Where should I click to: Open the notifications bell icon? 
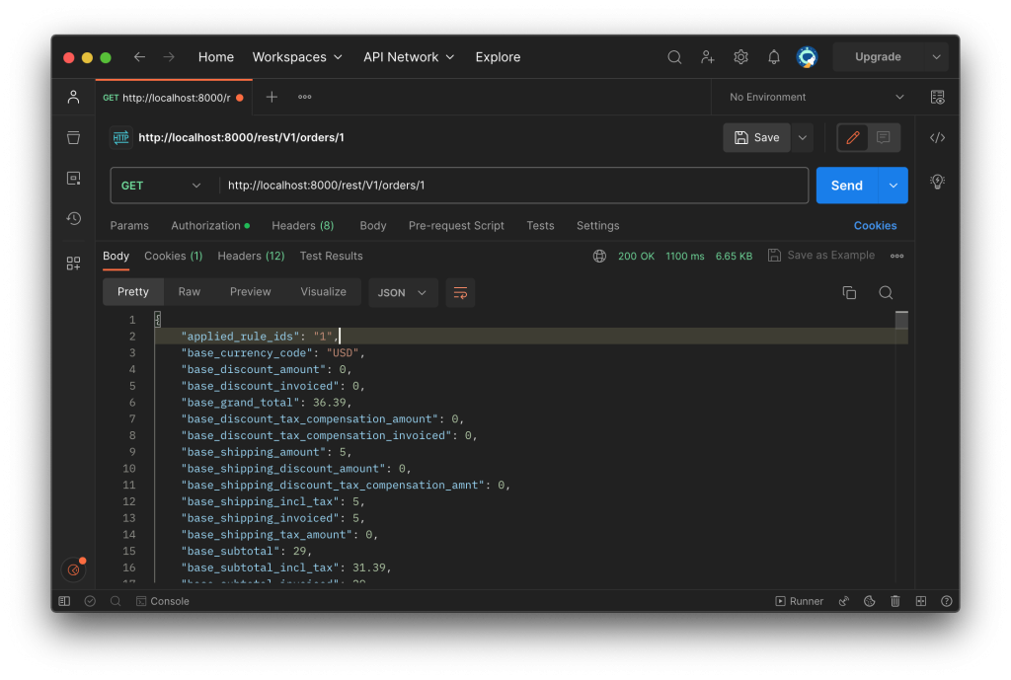coord(774,56)
